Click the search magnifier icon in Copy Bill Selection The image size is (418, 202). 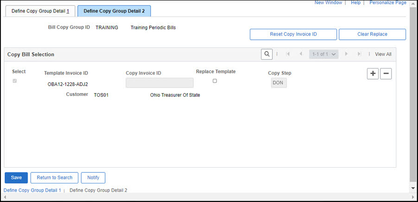[x=267, y=54]
